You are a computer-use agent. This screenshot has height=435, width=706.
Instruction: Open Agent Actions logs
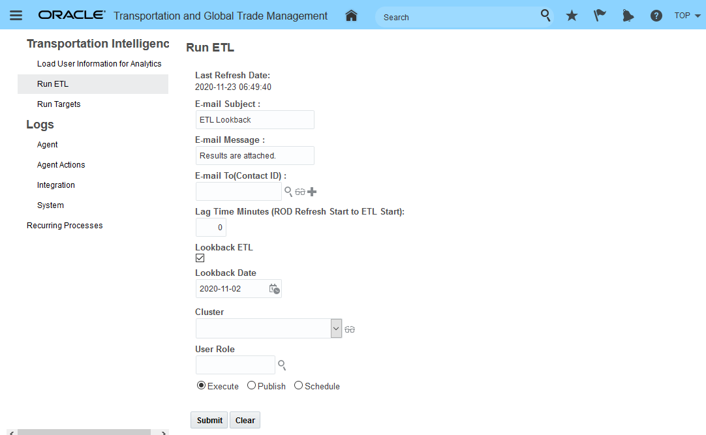click(x=61, y=164)
